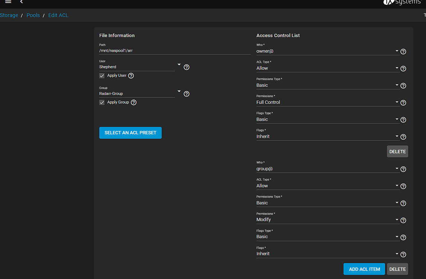426x279 pixels.
Task: Open the Who dropdown showing group@
Action: [327, 169]
